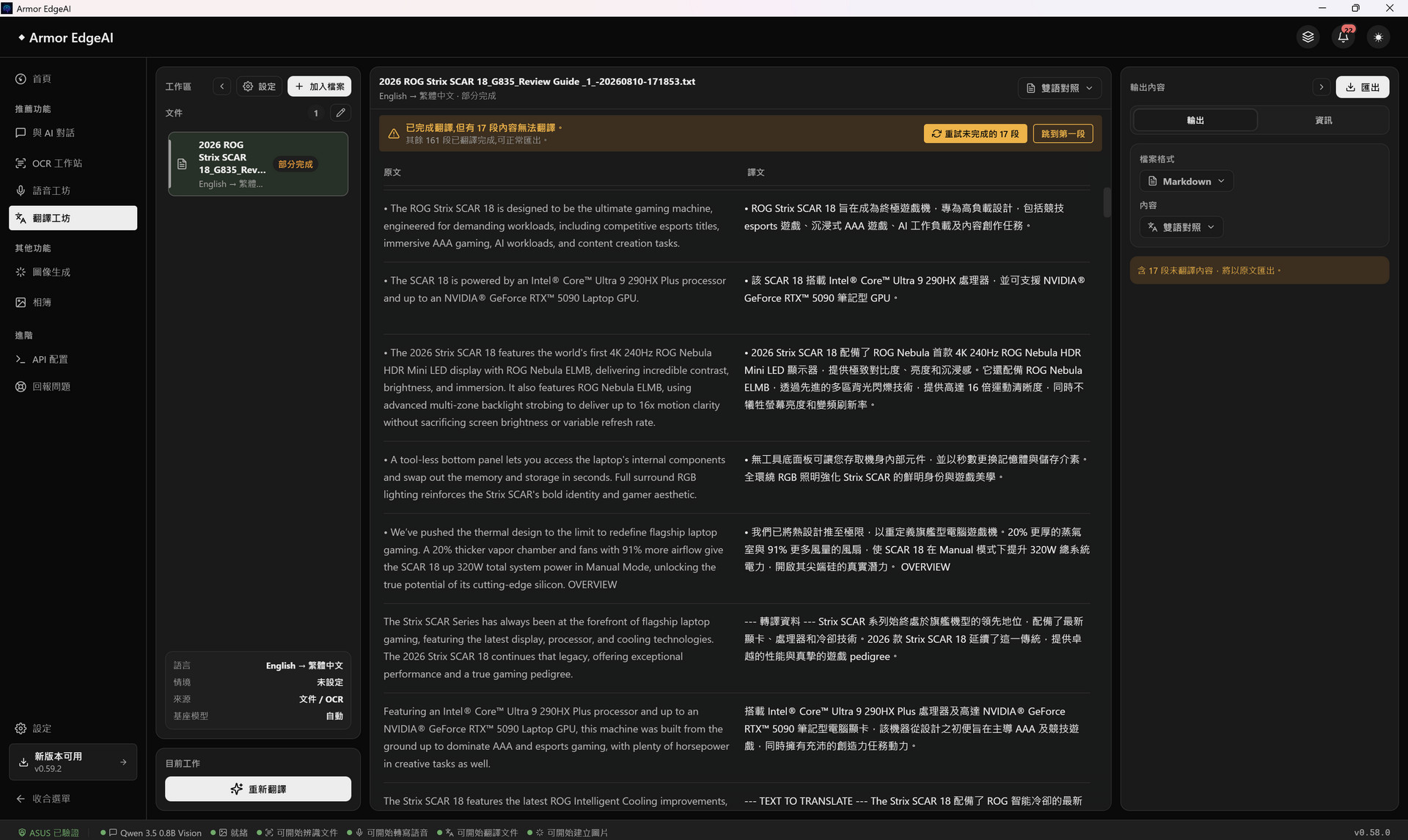Click the 重新翻譯 button

pyautogui.click(x=258, y=789)
